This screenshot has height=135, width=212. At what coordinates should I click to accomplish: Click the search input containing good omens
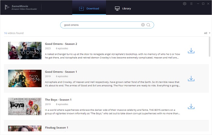point(100,25)
